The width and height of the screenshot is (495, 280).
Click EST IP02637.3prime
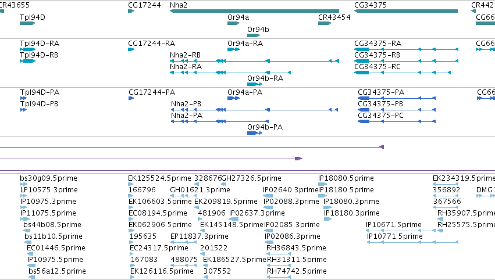coord(257,213)
